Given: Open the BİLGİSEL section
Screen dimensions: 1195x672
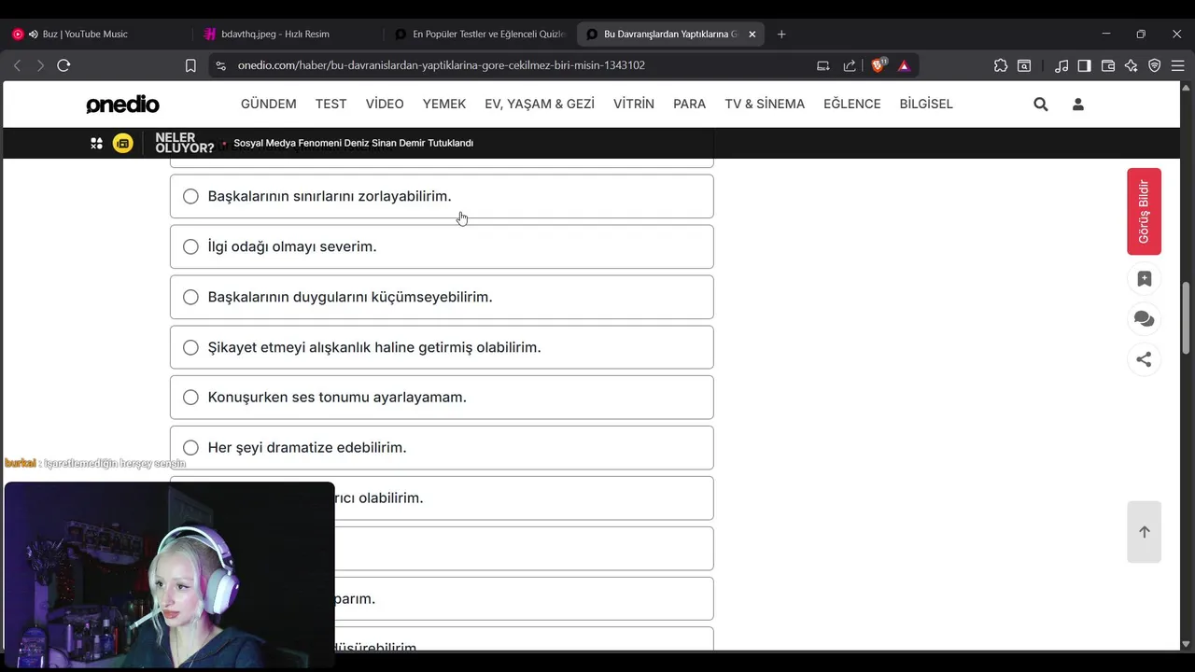Looking at the screenshot, I should [926, 104].
